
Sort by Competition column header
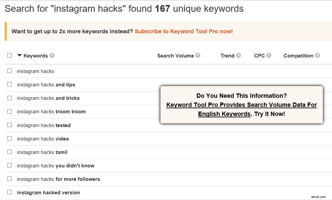pos(298,56)
